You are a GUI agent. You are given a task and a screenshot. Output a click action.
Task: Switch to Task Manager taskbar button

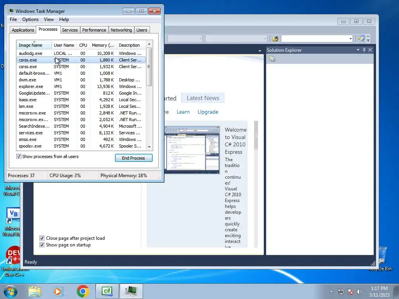(x=131, y=291)
